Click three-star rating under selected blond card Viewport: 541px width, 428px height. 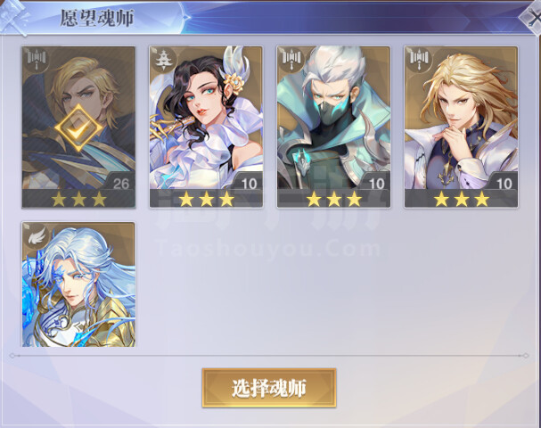coord(78,199)
